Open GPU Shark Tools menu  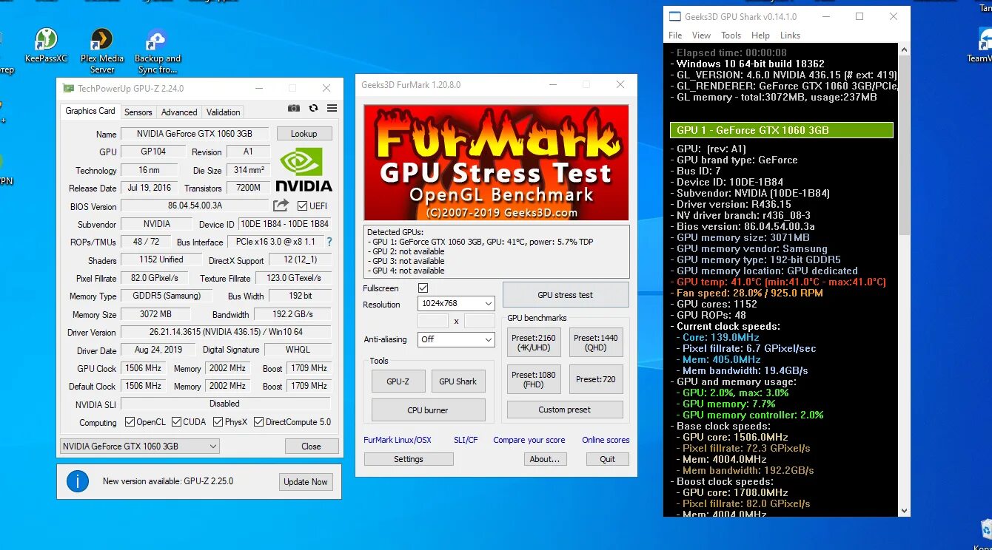pos(731,35)
